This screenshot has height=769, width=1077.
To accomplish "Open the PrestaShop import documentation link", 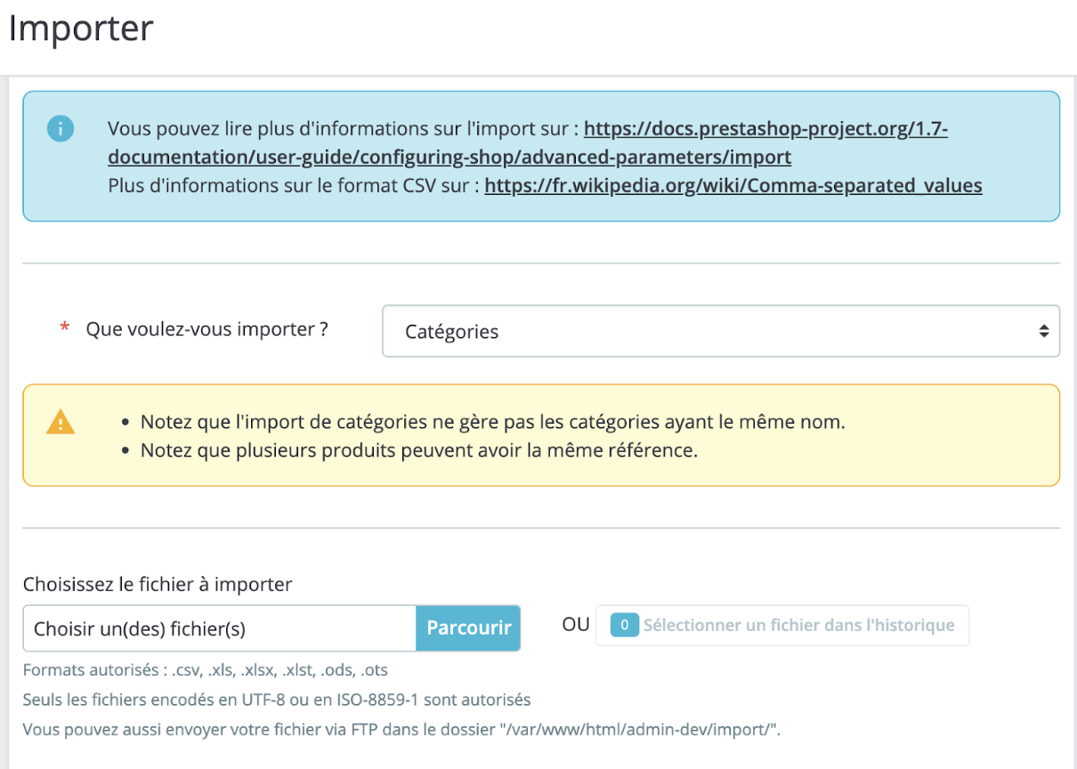I will coord(528,143).
